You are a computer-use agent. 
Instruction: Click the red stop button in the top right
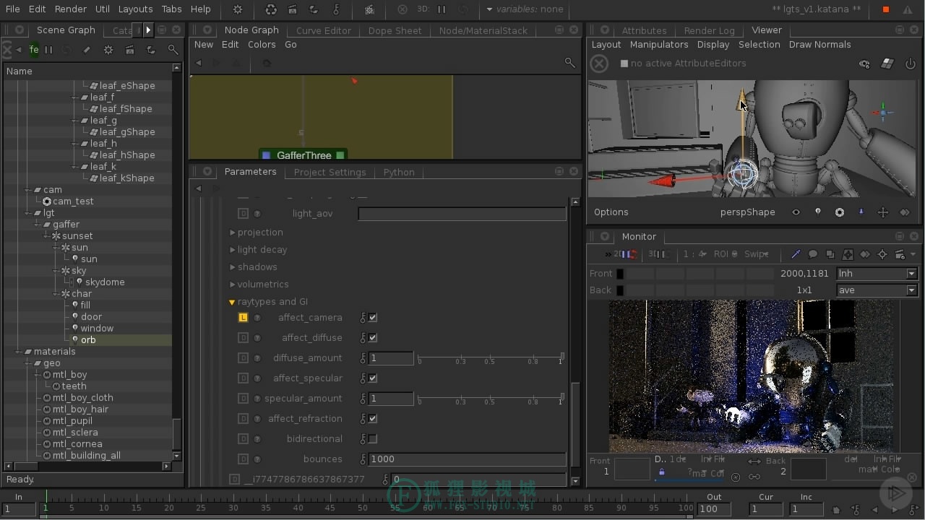click(x=886, y=9)
